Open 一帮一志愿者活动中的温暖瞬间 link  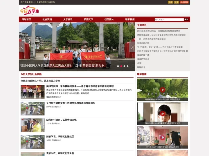(151, 39)
